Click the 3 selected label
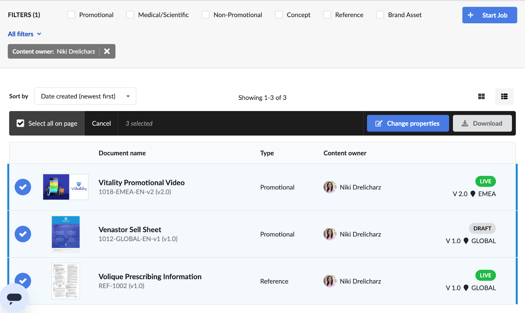The width and height of the screenshot is (525, 313). click(139, 123)
